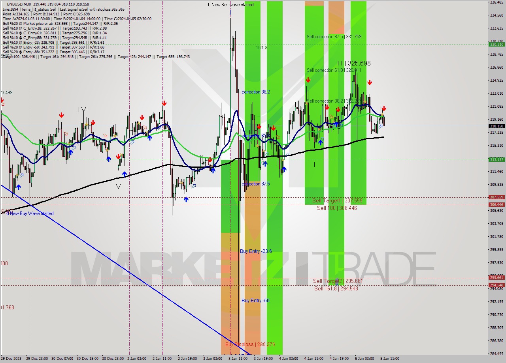The height and width of the screenshot is (363, 506).
Task: Click the 336.435 price axis label
Action: tap(497, 2)
